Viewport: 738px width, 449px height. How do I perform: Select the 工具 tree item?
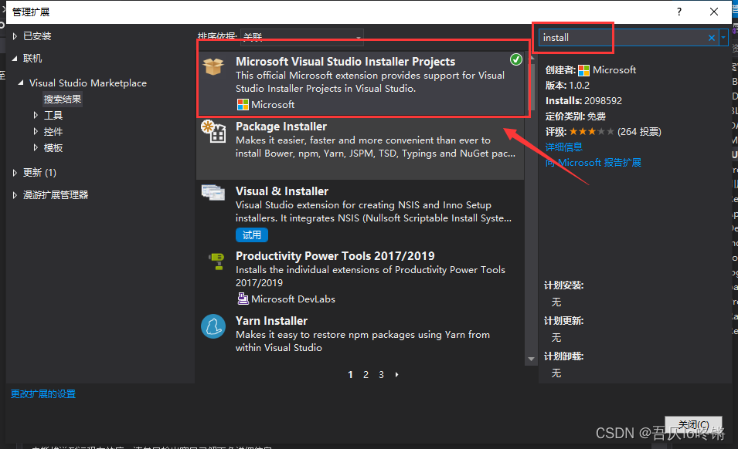[x=53, y=116]
